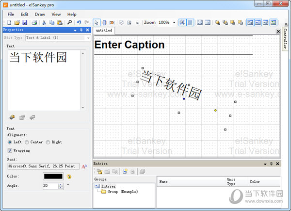Redo the last undone action
The image size is (291, 211).
tap(87, 23)
